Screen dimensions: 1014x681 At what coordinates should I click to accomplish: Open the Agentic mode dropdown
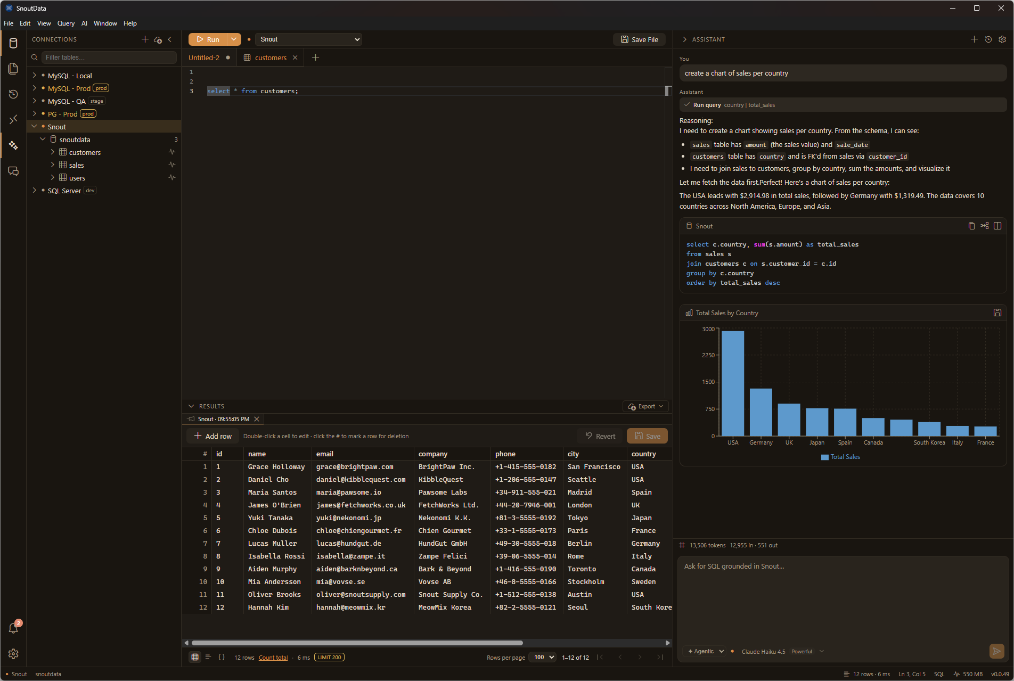tap(706, 651)
